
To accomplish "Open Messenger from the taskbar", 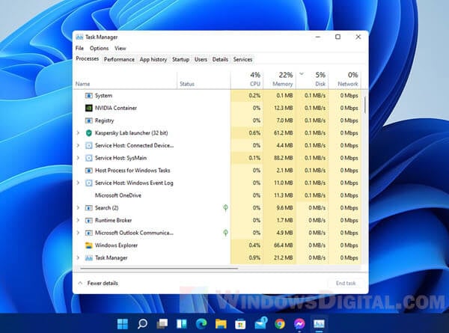I will 299,324.
